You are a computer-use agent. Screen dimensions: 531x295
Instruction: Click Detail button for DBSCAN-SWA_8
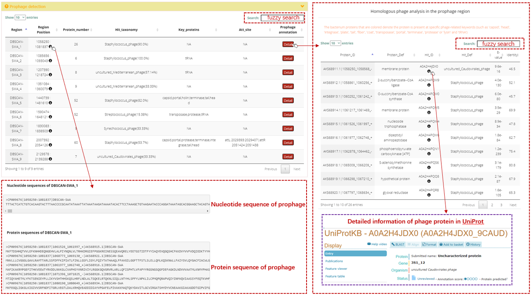[x=287, y=143]
